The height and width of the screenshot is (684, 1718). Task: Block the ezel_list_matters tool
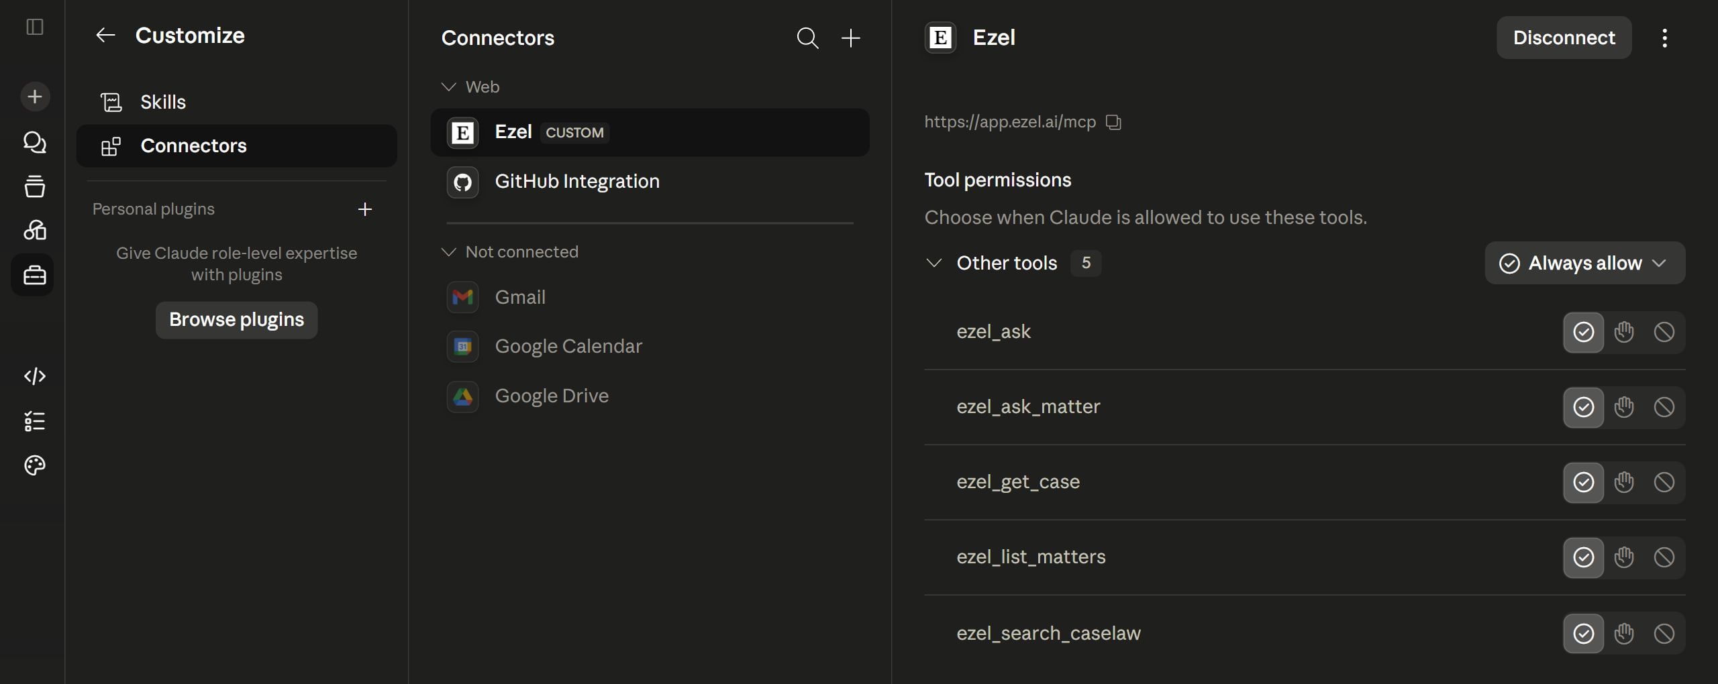tap(1664, 557)
